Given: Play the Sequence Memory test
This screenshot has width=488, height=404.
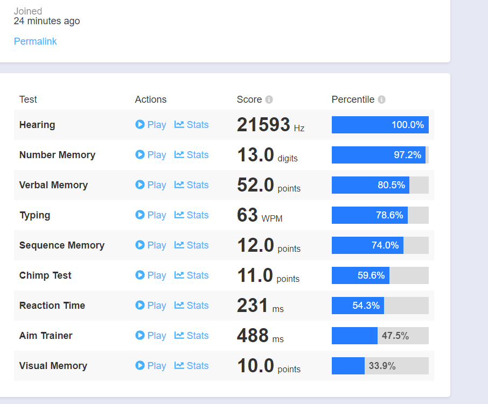Looking at the screenshot, I should (x=150, y=245).
